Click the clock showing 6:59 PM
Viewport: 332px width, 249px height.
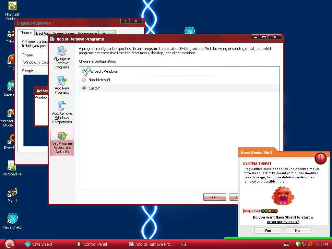pos(322,244)
